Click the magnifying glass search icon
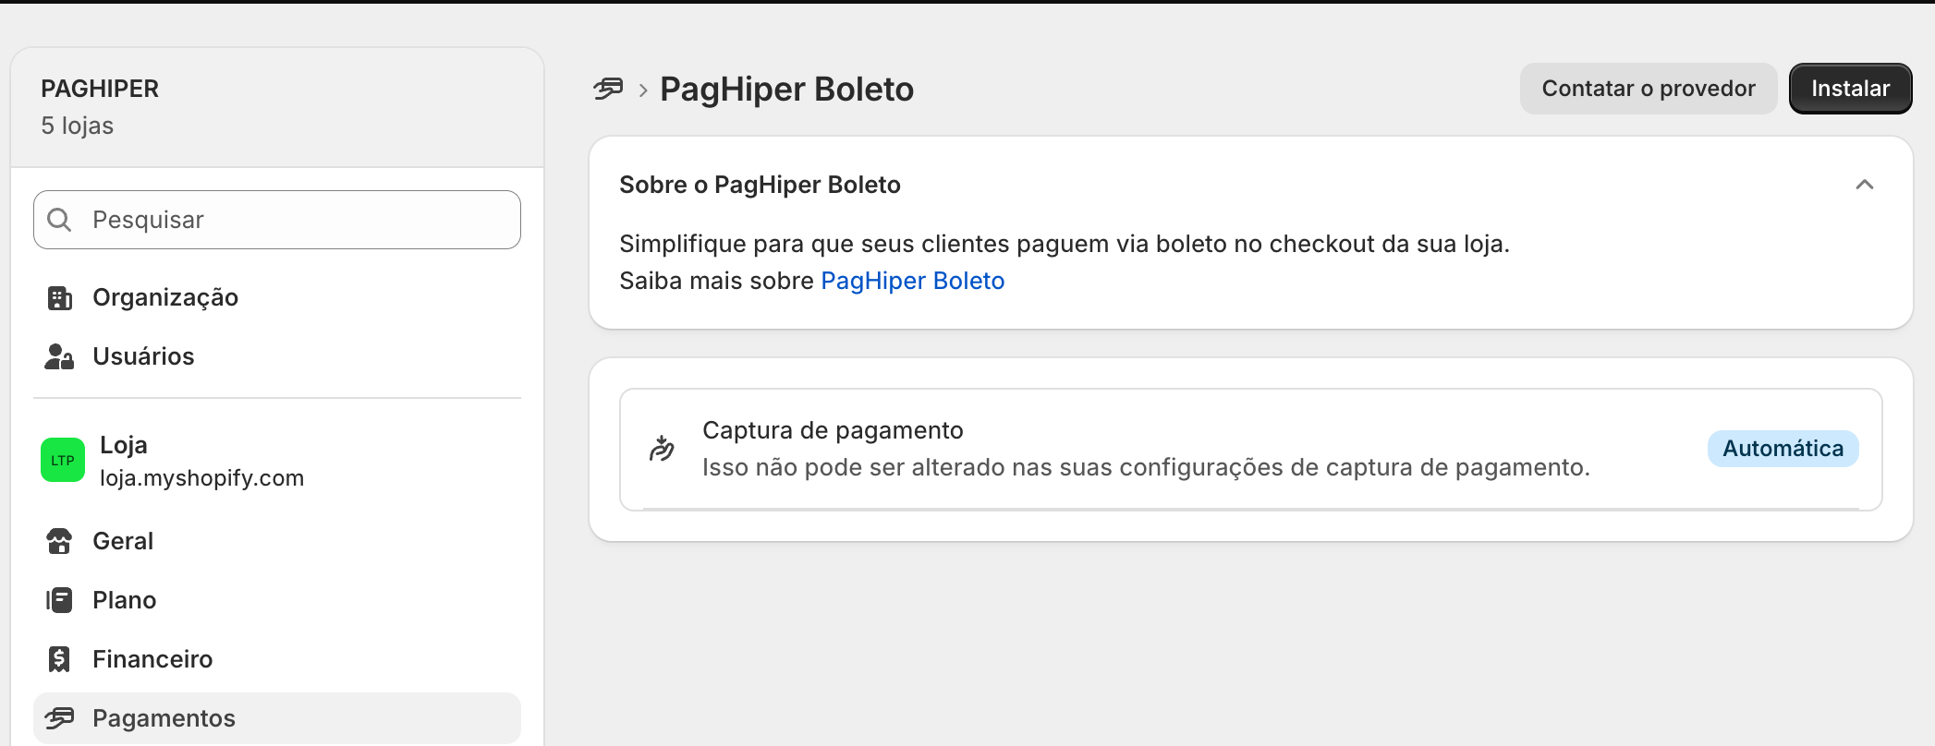This screenshot has height=746, width=1935. click(59, 220)
